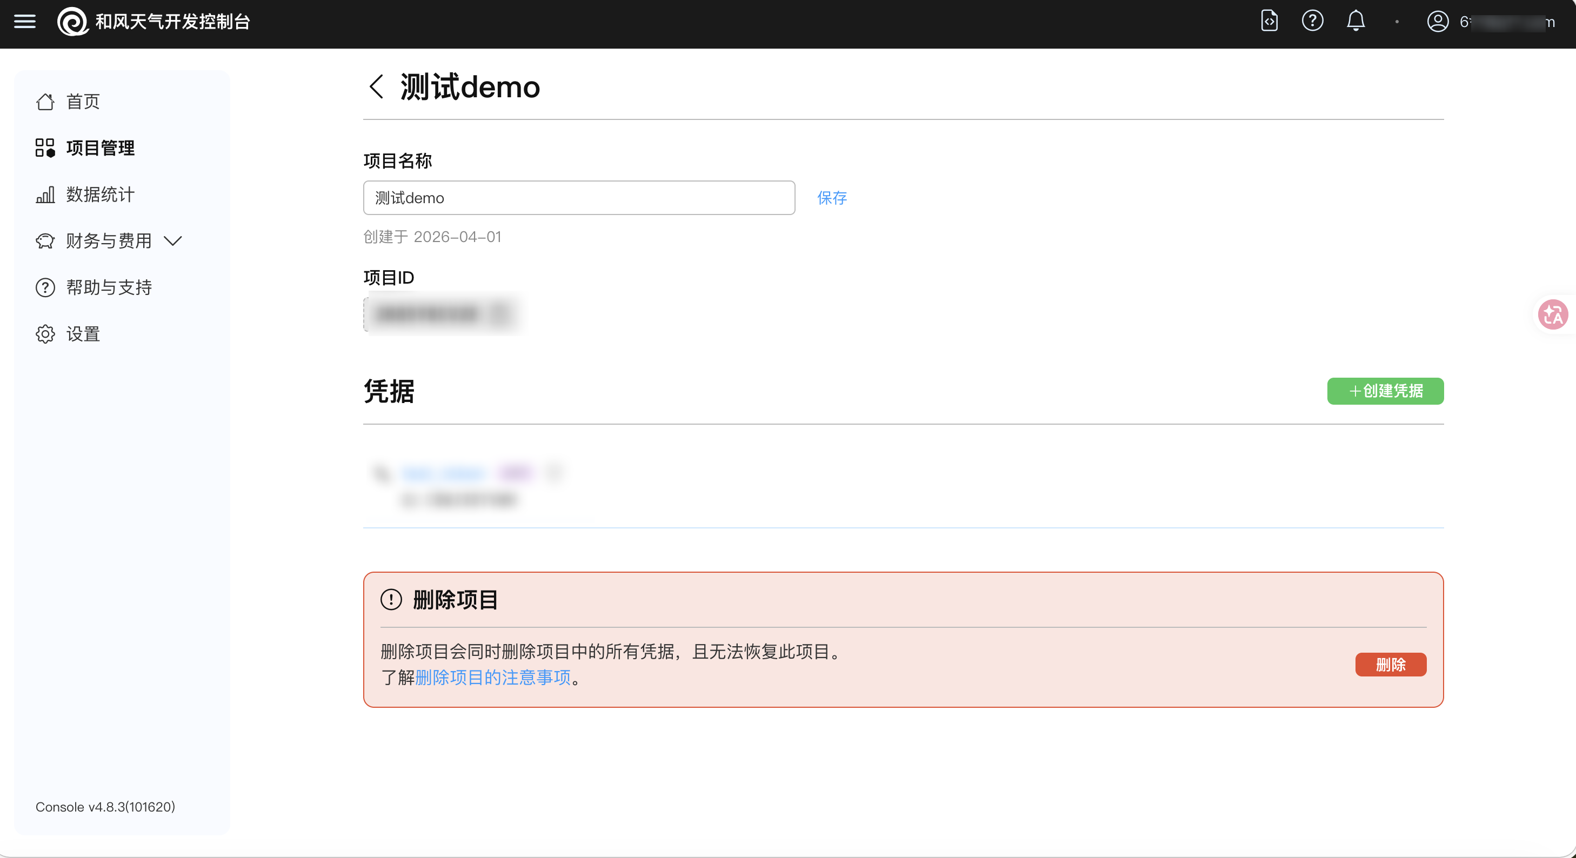Open 数据统计 in the sidebar
Viewport: 1576px width, 858px height.
[85, 195]
